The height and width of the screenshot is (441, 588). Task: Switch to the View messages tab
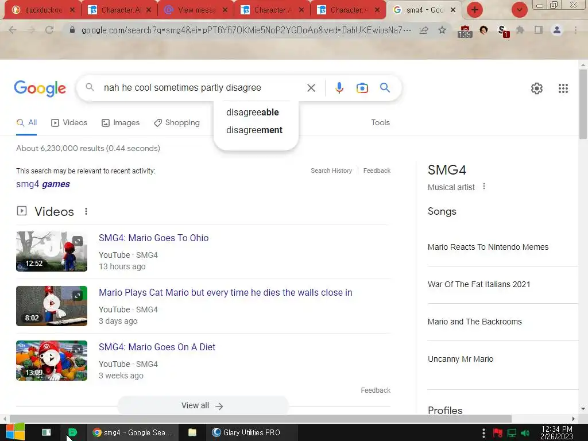pyautogui.click(x=195, y=10)
